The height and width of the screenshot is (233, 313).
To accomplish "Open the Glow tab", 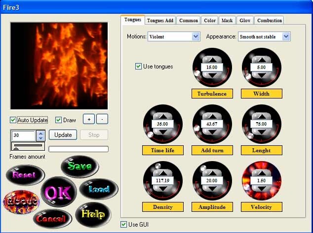I will coord(245,20).
